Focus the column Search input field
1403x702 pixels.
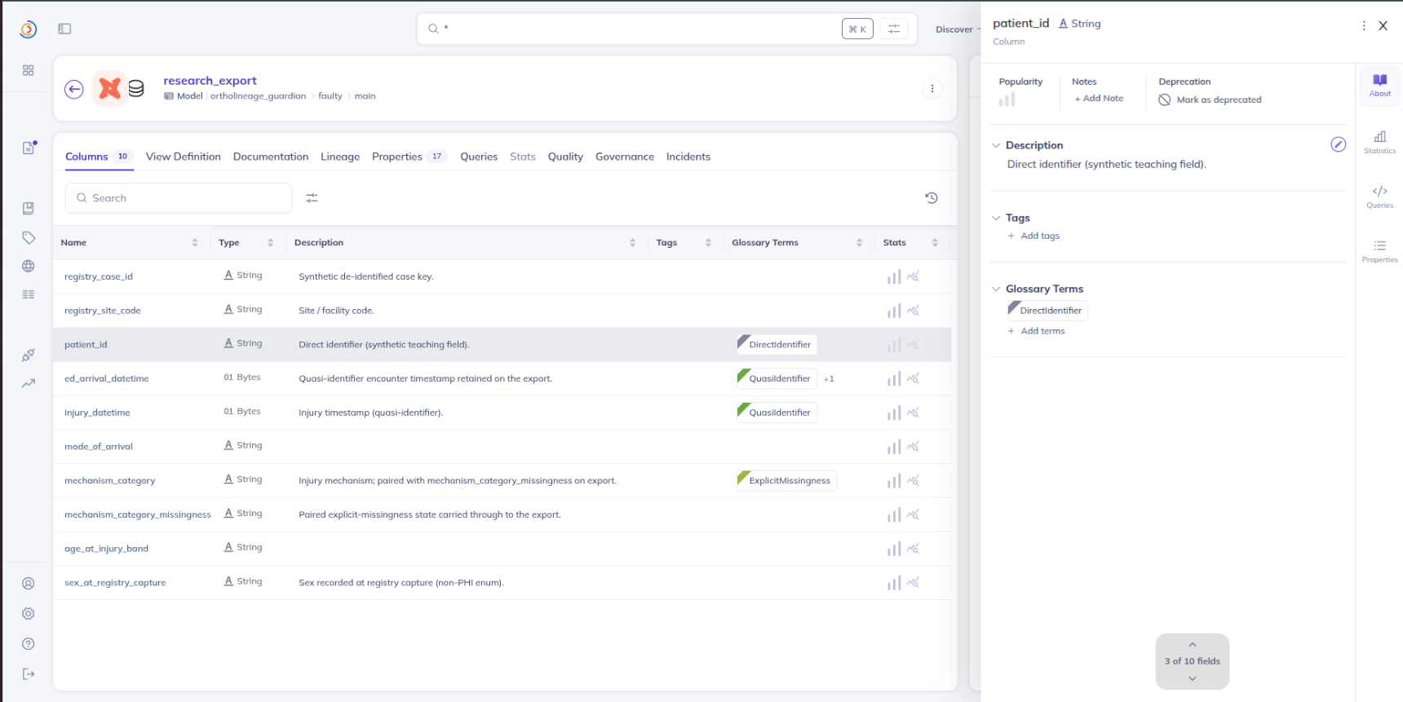(179, 198)
